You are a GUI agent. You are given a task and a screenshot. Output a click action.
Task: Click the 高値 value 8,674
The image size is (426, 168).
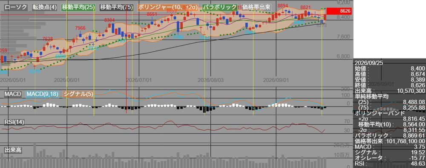tap(417, 74)
